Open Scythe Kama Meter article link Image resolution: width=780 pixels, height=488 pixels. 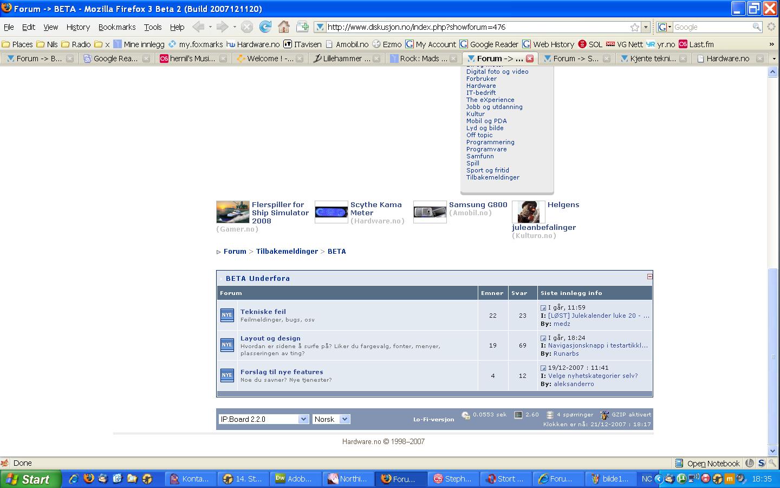pos(376,209)
